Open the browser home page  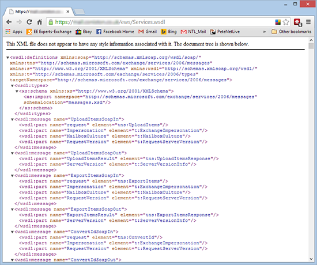point(40,22)
